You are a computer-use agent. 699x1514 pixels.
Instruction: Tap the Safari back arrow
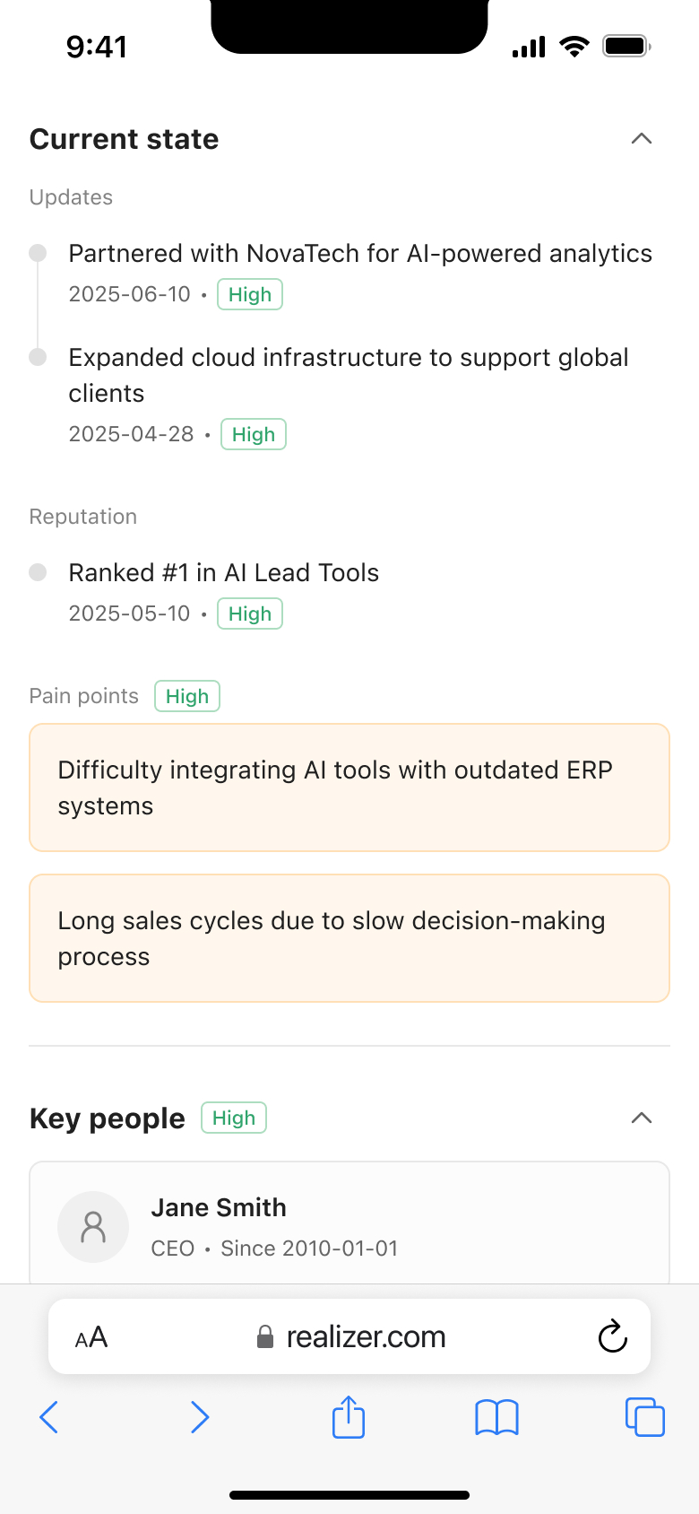49,1417
